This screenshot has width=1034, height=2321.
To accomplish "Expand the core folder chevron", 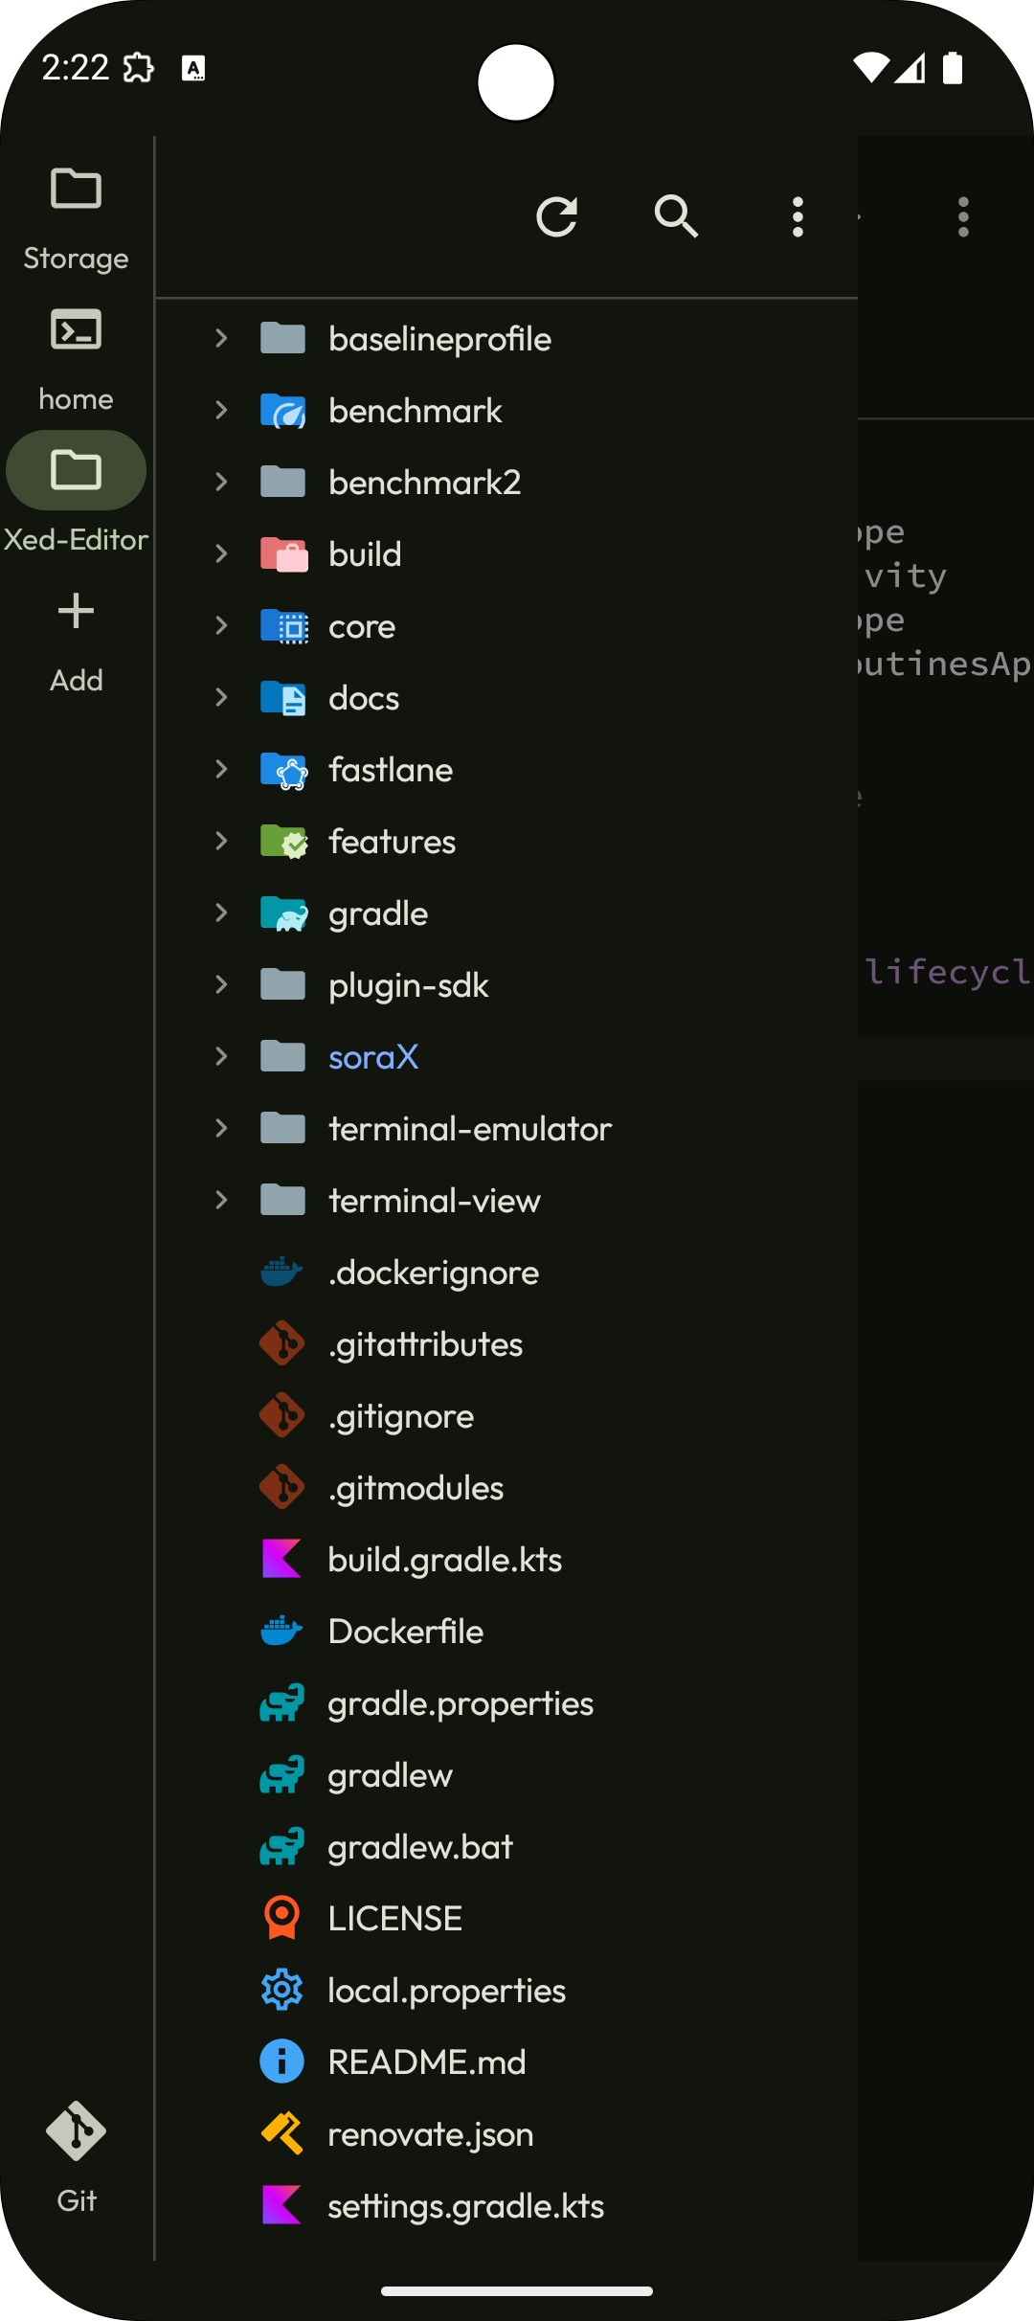I will [x=221, y=625].
